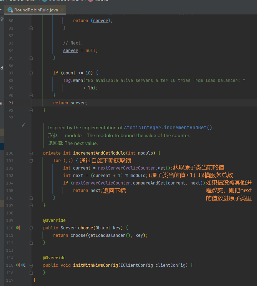Collapse the fold marker at line 112
The width and height of the screenshot is (257, 286).
click(31, 243)
